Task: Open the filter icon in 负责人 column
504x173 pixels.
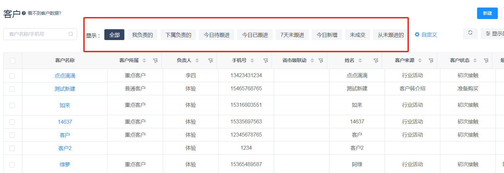Action: (211, 60)
